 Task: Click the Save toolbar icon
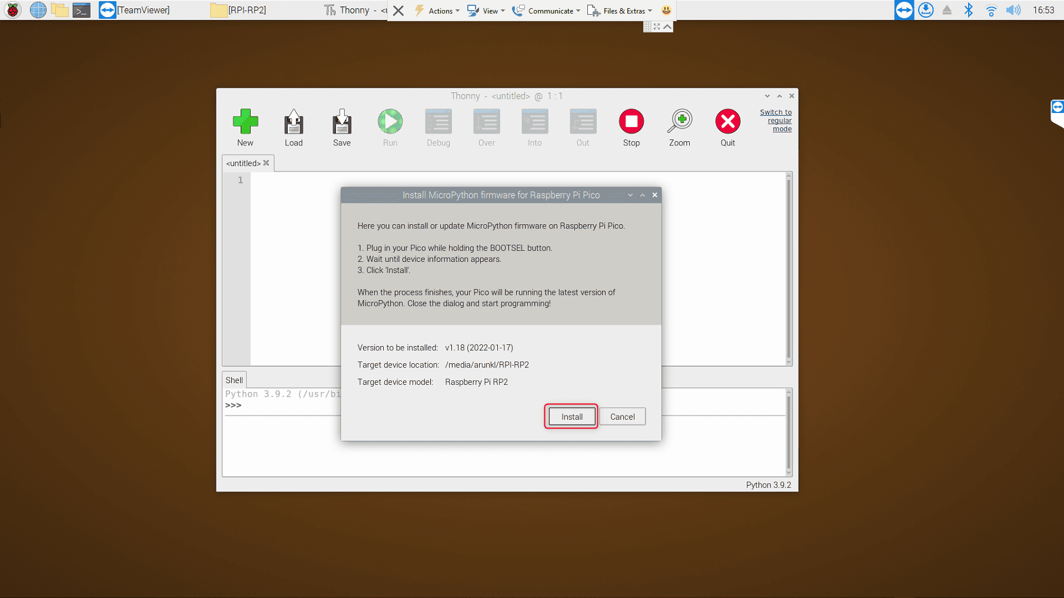(342, 122)
